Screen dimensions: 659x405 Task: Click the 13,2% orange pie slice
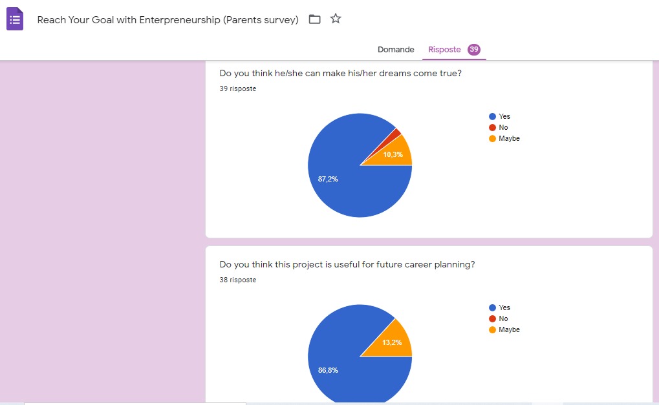[x=394, y=341]
